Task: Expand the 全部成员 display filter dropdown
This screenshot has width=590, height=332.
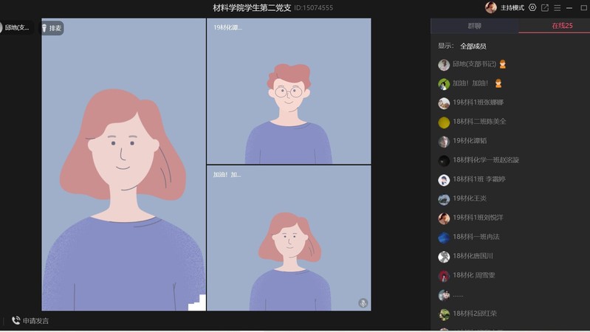Action: pyautogui.click(x=473, y=46)
